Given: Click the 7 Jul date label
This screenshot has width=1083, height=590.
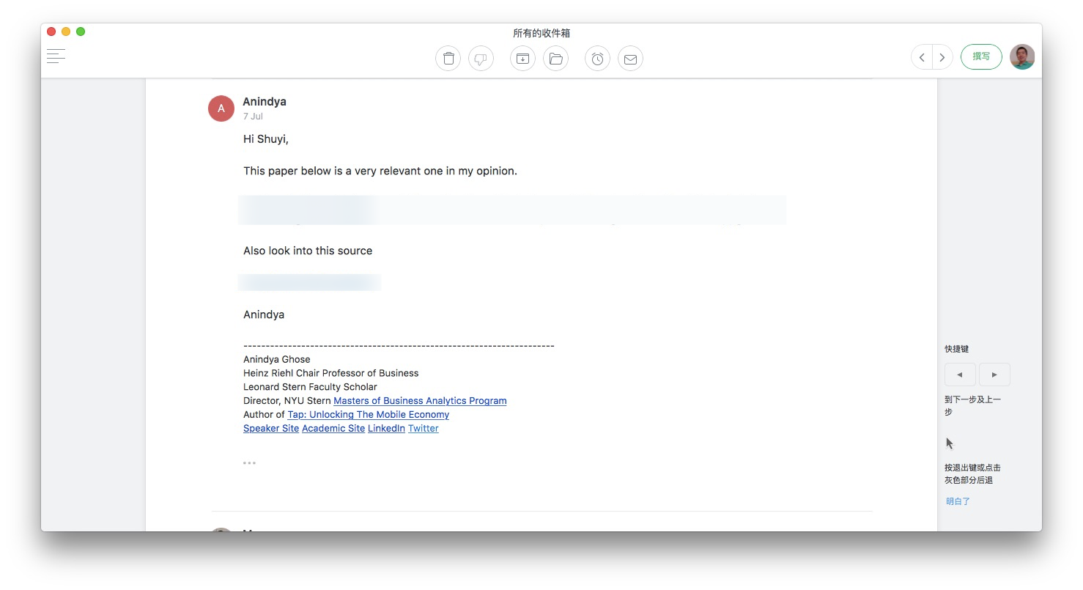Looking at the screenshot, I should 253,117.
